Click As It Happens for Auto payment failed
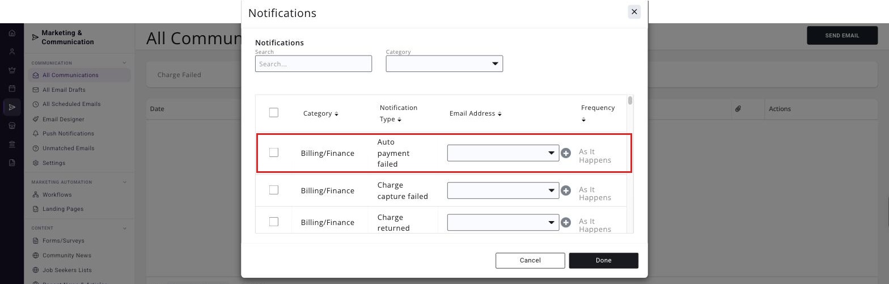The image size is (889, 284). [595, 156]
